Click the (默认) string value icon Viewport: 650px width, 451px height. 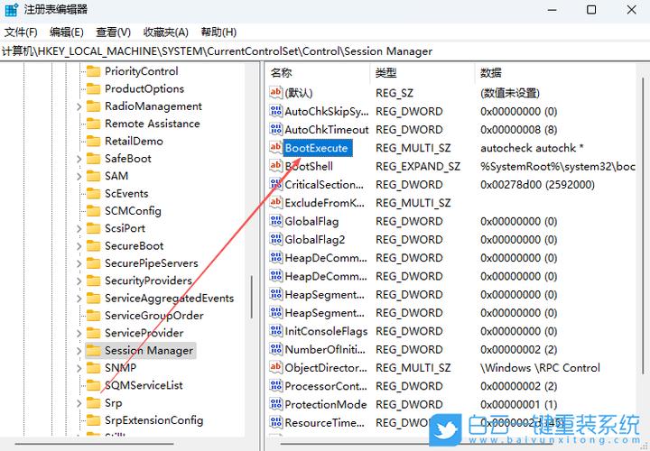point(275,92)
